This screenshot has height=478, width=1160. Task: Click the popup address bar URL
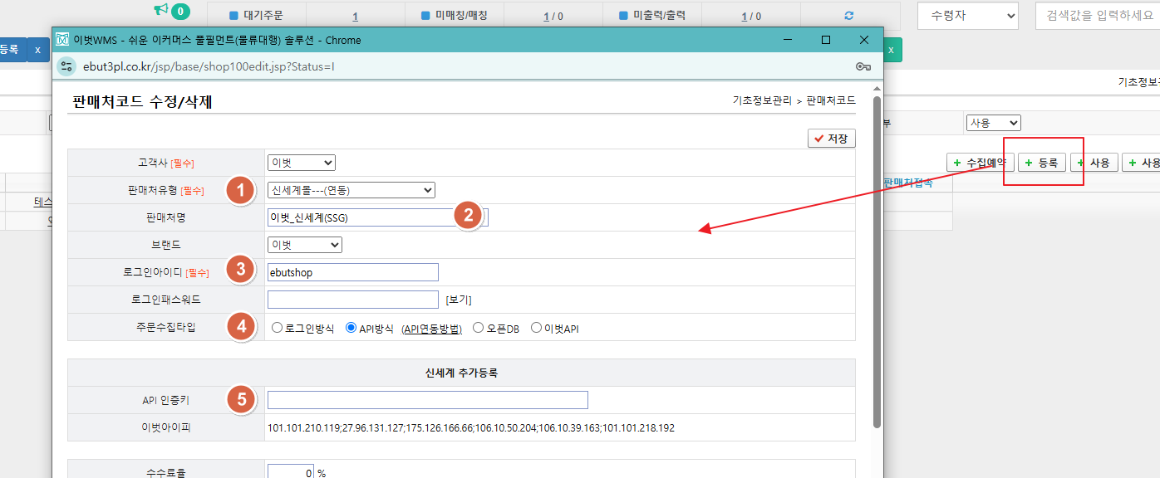click(209, 66)
